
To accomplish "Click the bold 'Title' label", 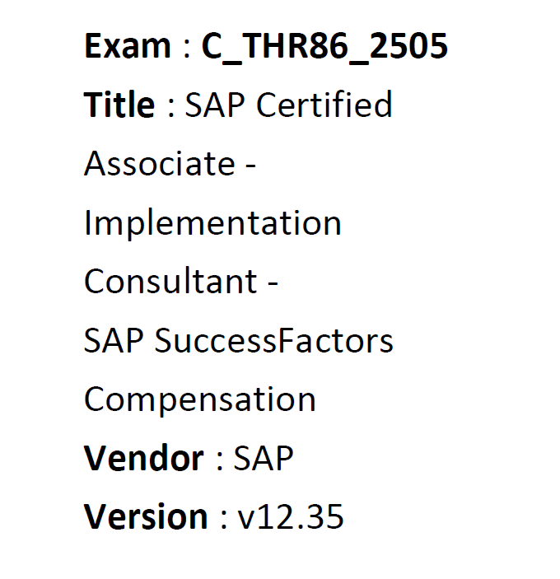I will [119, 105].
